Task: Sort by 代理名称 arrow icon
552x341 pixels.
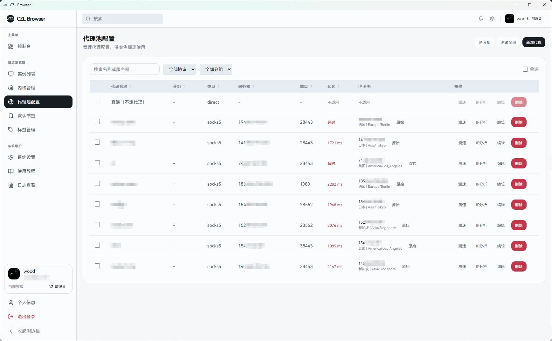Action: pos(130,86)
